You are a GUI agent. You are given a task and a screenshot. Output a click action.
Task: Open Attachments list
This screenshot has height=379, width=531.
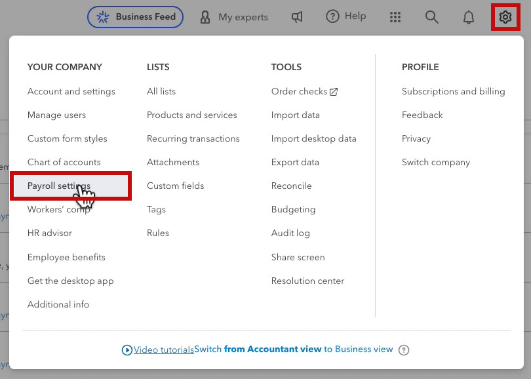[172, 162]
